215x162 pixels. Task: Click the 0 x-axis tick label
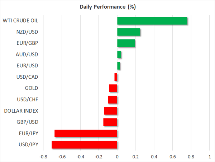[117, 157]
